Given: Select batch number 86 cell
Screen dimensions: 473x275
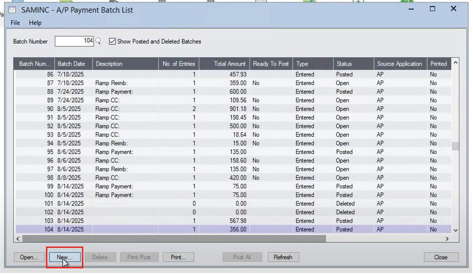Looking at the screenshot, I should pos(35,74).
